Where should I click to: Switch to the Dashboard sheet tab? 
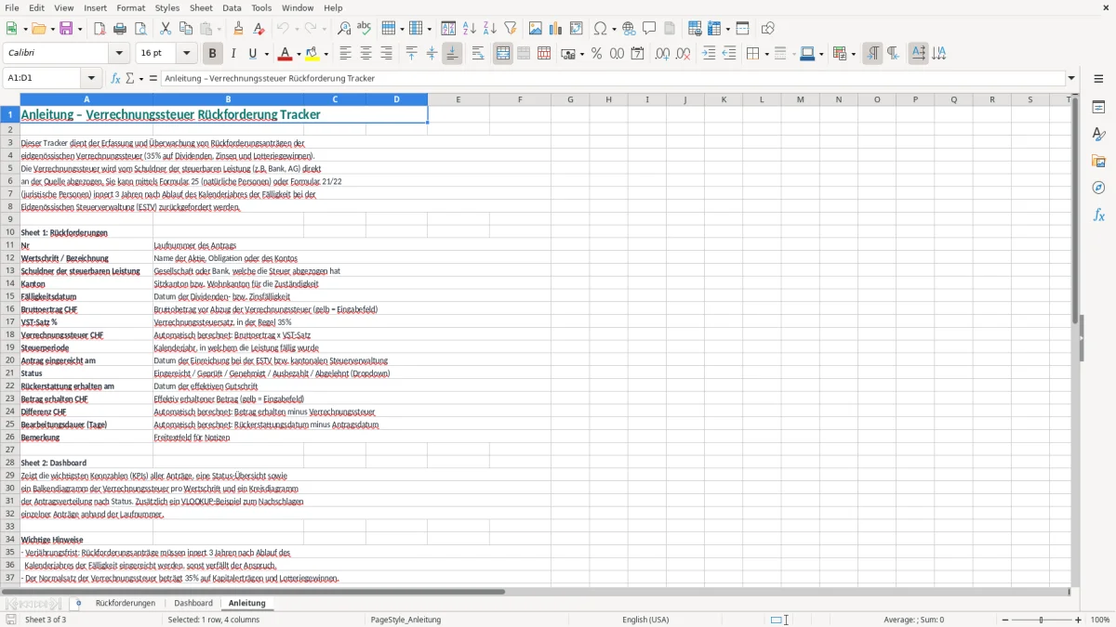(x=193, y=603)
